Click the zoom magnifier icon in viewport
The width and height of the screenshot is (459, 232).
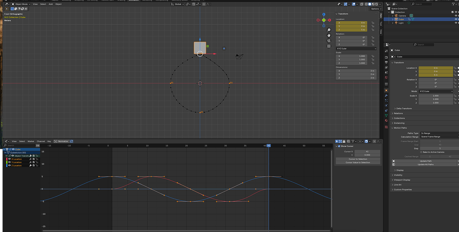pyautogui.click(x=329, y=30)
